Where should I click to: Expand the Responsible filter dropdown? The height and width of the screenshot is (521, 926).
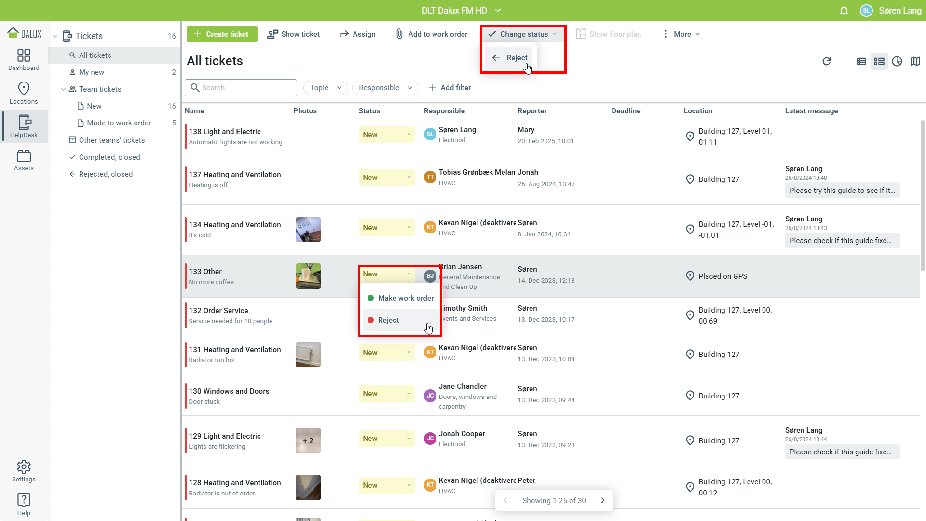coord(385,88)
